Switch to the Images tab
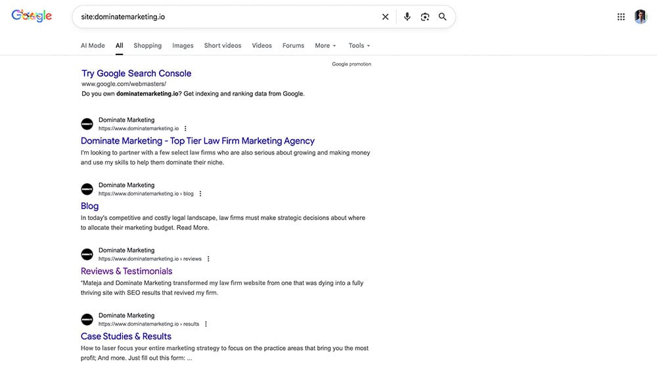The width and height of the screenshot is (657, 369). [183, 45]
